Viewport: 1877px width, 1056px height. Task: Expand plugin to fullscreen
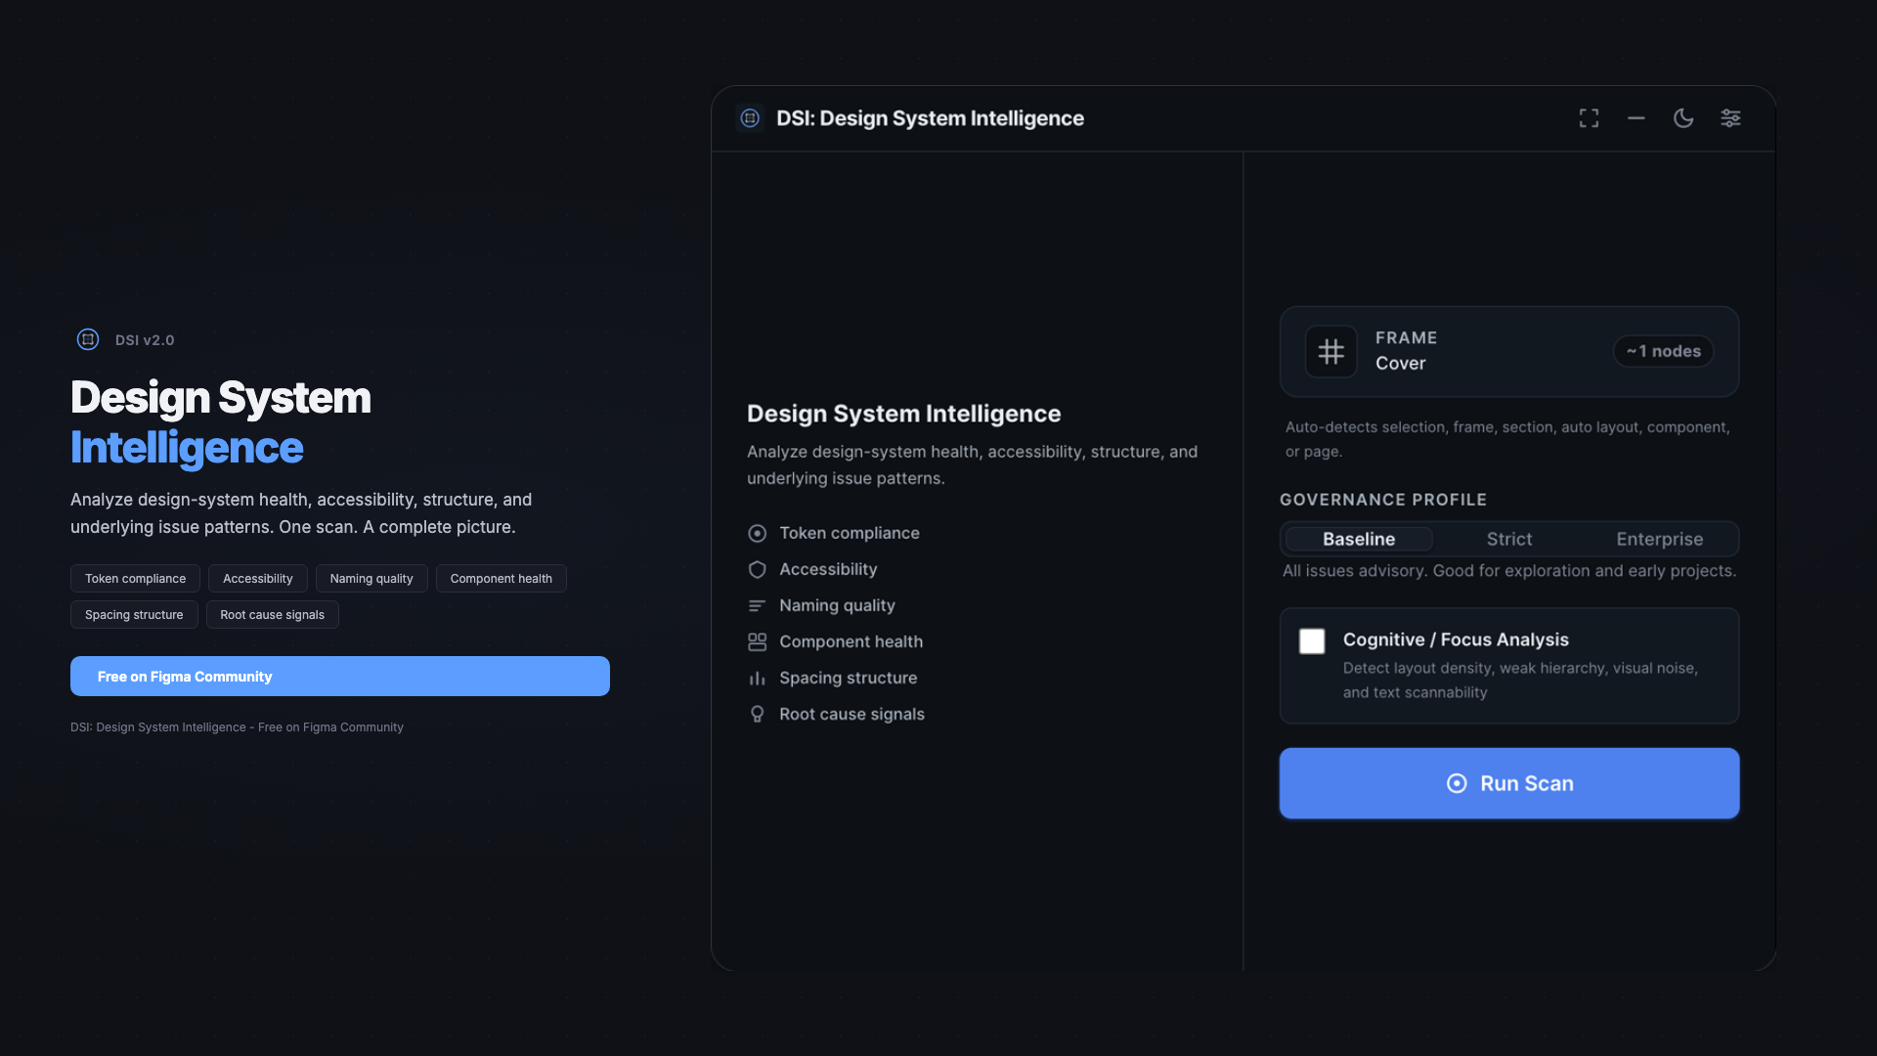click(1589, 117)
